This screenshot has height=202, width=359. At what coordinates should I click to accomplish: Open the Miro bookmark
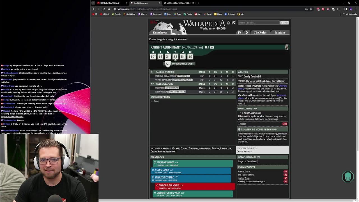click(241, 14)
